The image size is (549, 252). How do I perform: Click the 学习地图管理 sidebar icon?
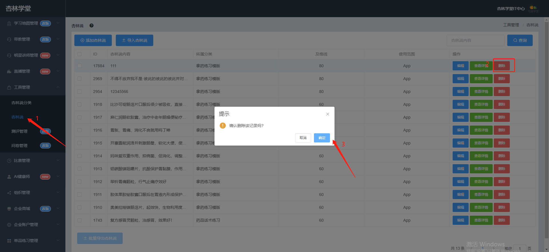pyautogui.click(x=9, y=23)
